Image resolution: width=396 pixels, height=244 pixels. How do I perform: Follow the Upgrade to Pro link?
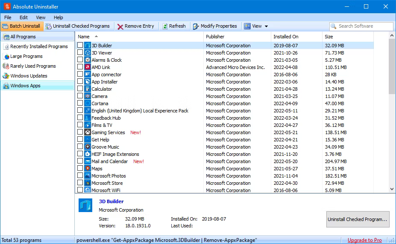click(x=364, y=240)
